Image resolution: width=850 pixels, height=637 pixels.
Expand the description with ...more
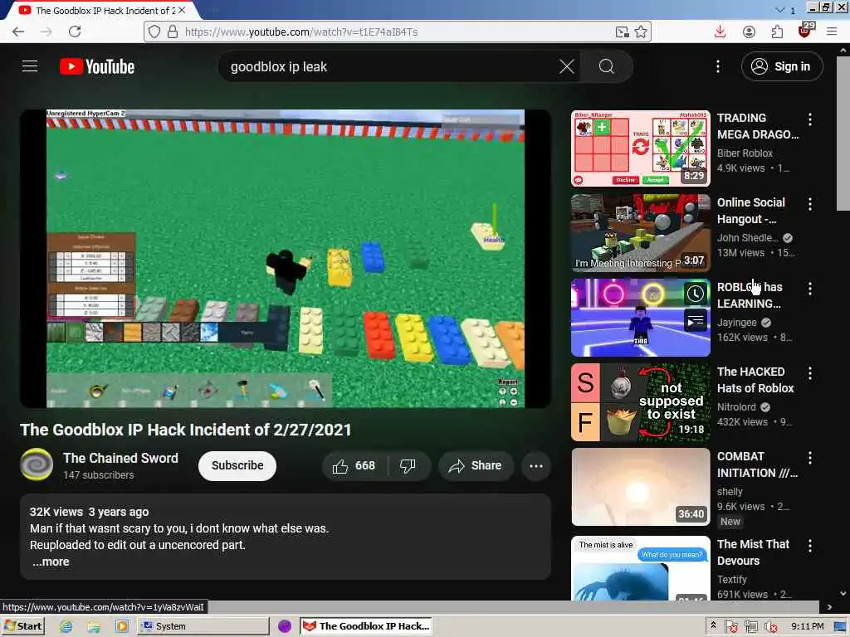(x=51, y=562)
